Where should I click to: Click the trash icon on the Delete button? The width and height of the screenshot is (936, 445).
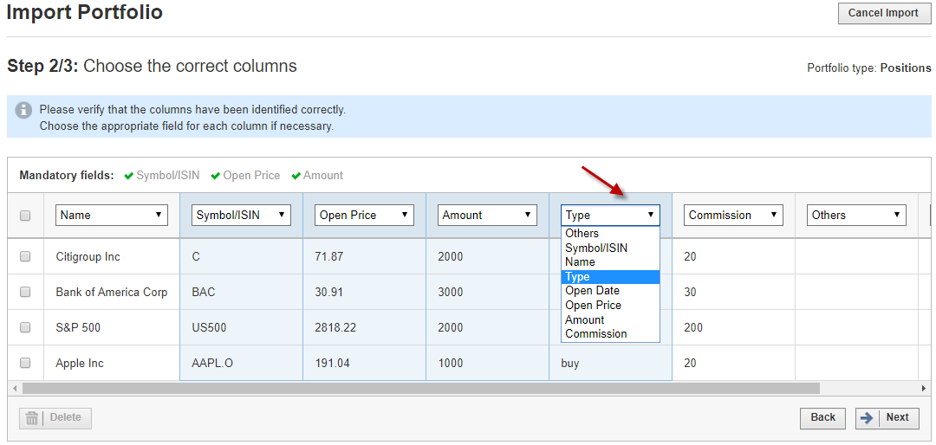32,418
